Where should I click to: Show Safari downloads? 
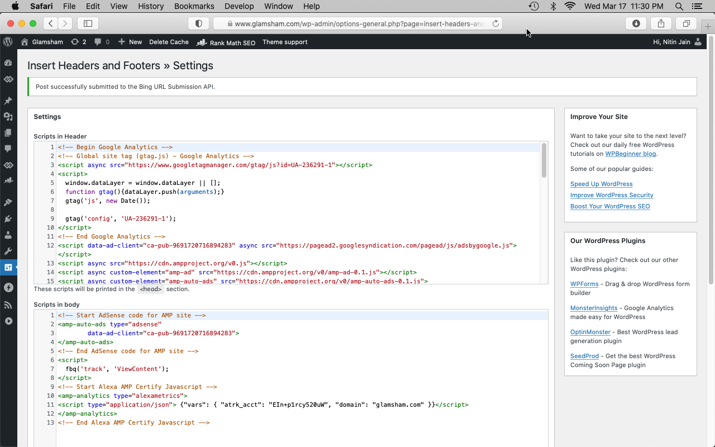click(x=636, y=23)
